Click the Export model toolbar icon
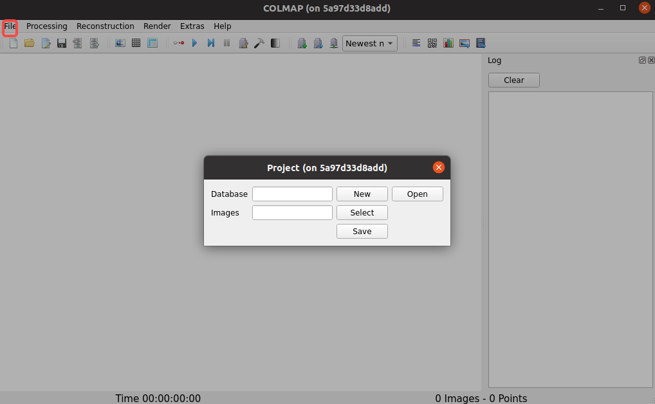The image size is (655, 404). point(95,43)
